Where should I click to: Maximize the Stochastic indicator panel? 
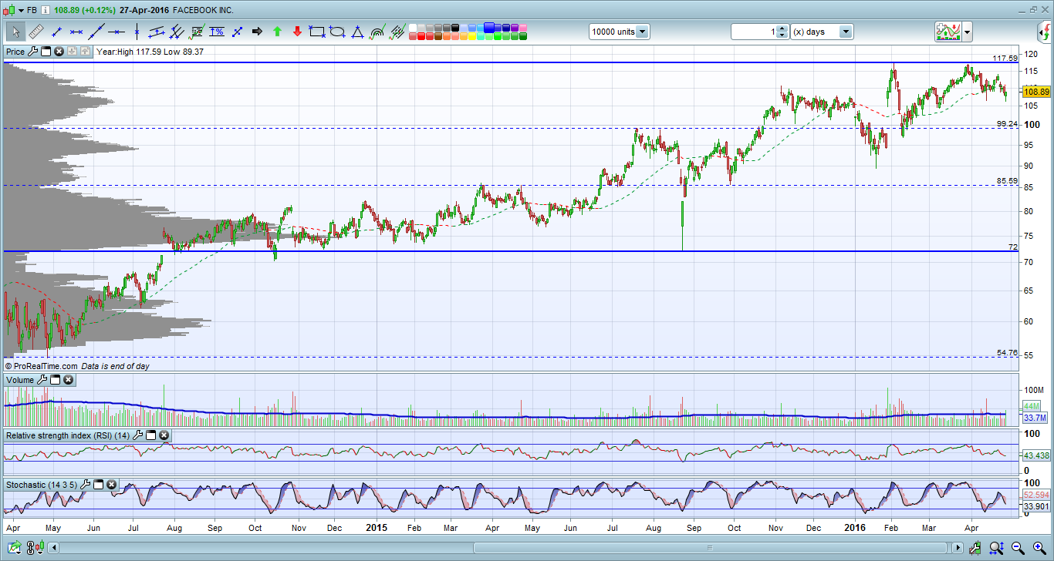pyautogui.click(x=99, y=485)
